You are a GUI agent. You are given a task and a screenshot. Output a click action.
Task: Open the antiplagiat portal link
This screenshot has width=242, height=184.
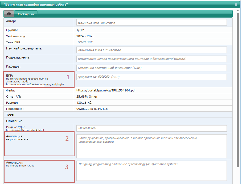point(35,85)
